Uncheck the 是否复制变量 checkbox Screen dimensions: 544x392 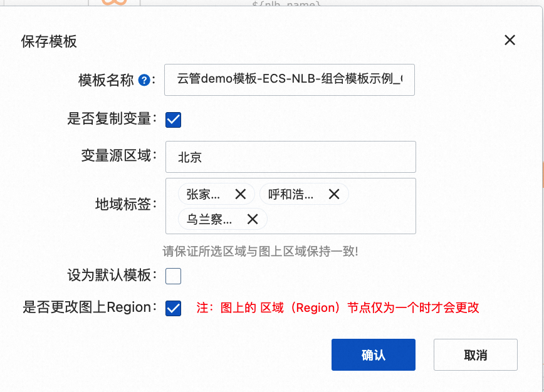173,120
